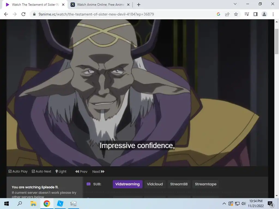Select the StreamSB server
The width and height of the screenshot is (279, 209).
[179, 184]
